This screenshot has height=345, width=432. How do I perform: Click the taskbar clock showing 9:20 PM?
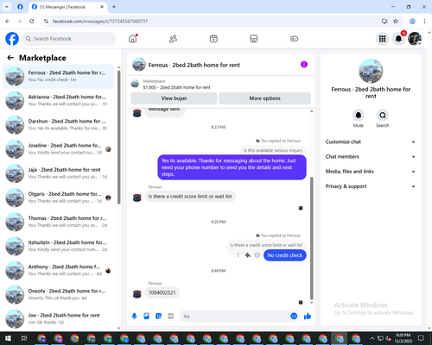403,338
